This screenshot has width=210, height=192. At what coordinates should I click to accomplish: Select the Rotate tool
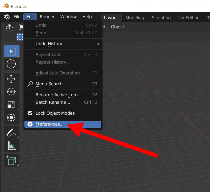11,92
